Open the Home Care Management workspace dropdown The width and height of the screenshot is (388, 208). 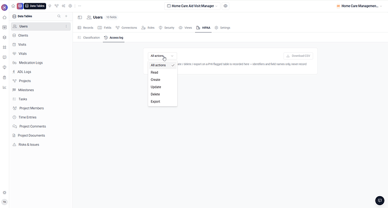359,6
